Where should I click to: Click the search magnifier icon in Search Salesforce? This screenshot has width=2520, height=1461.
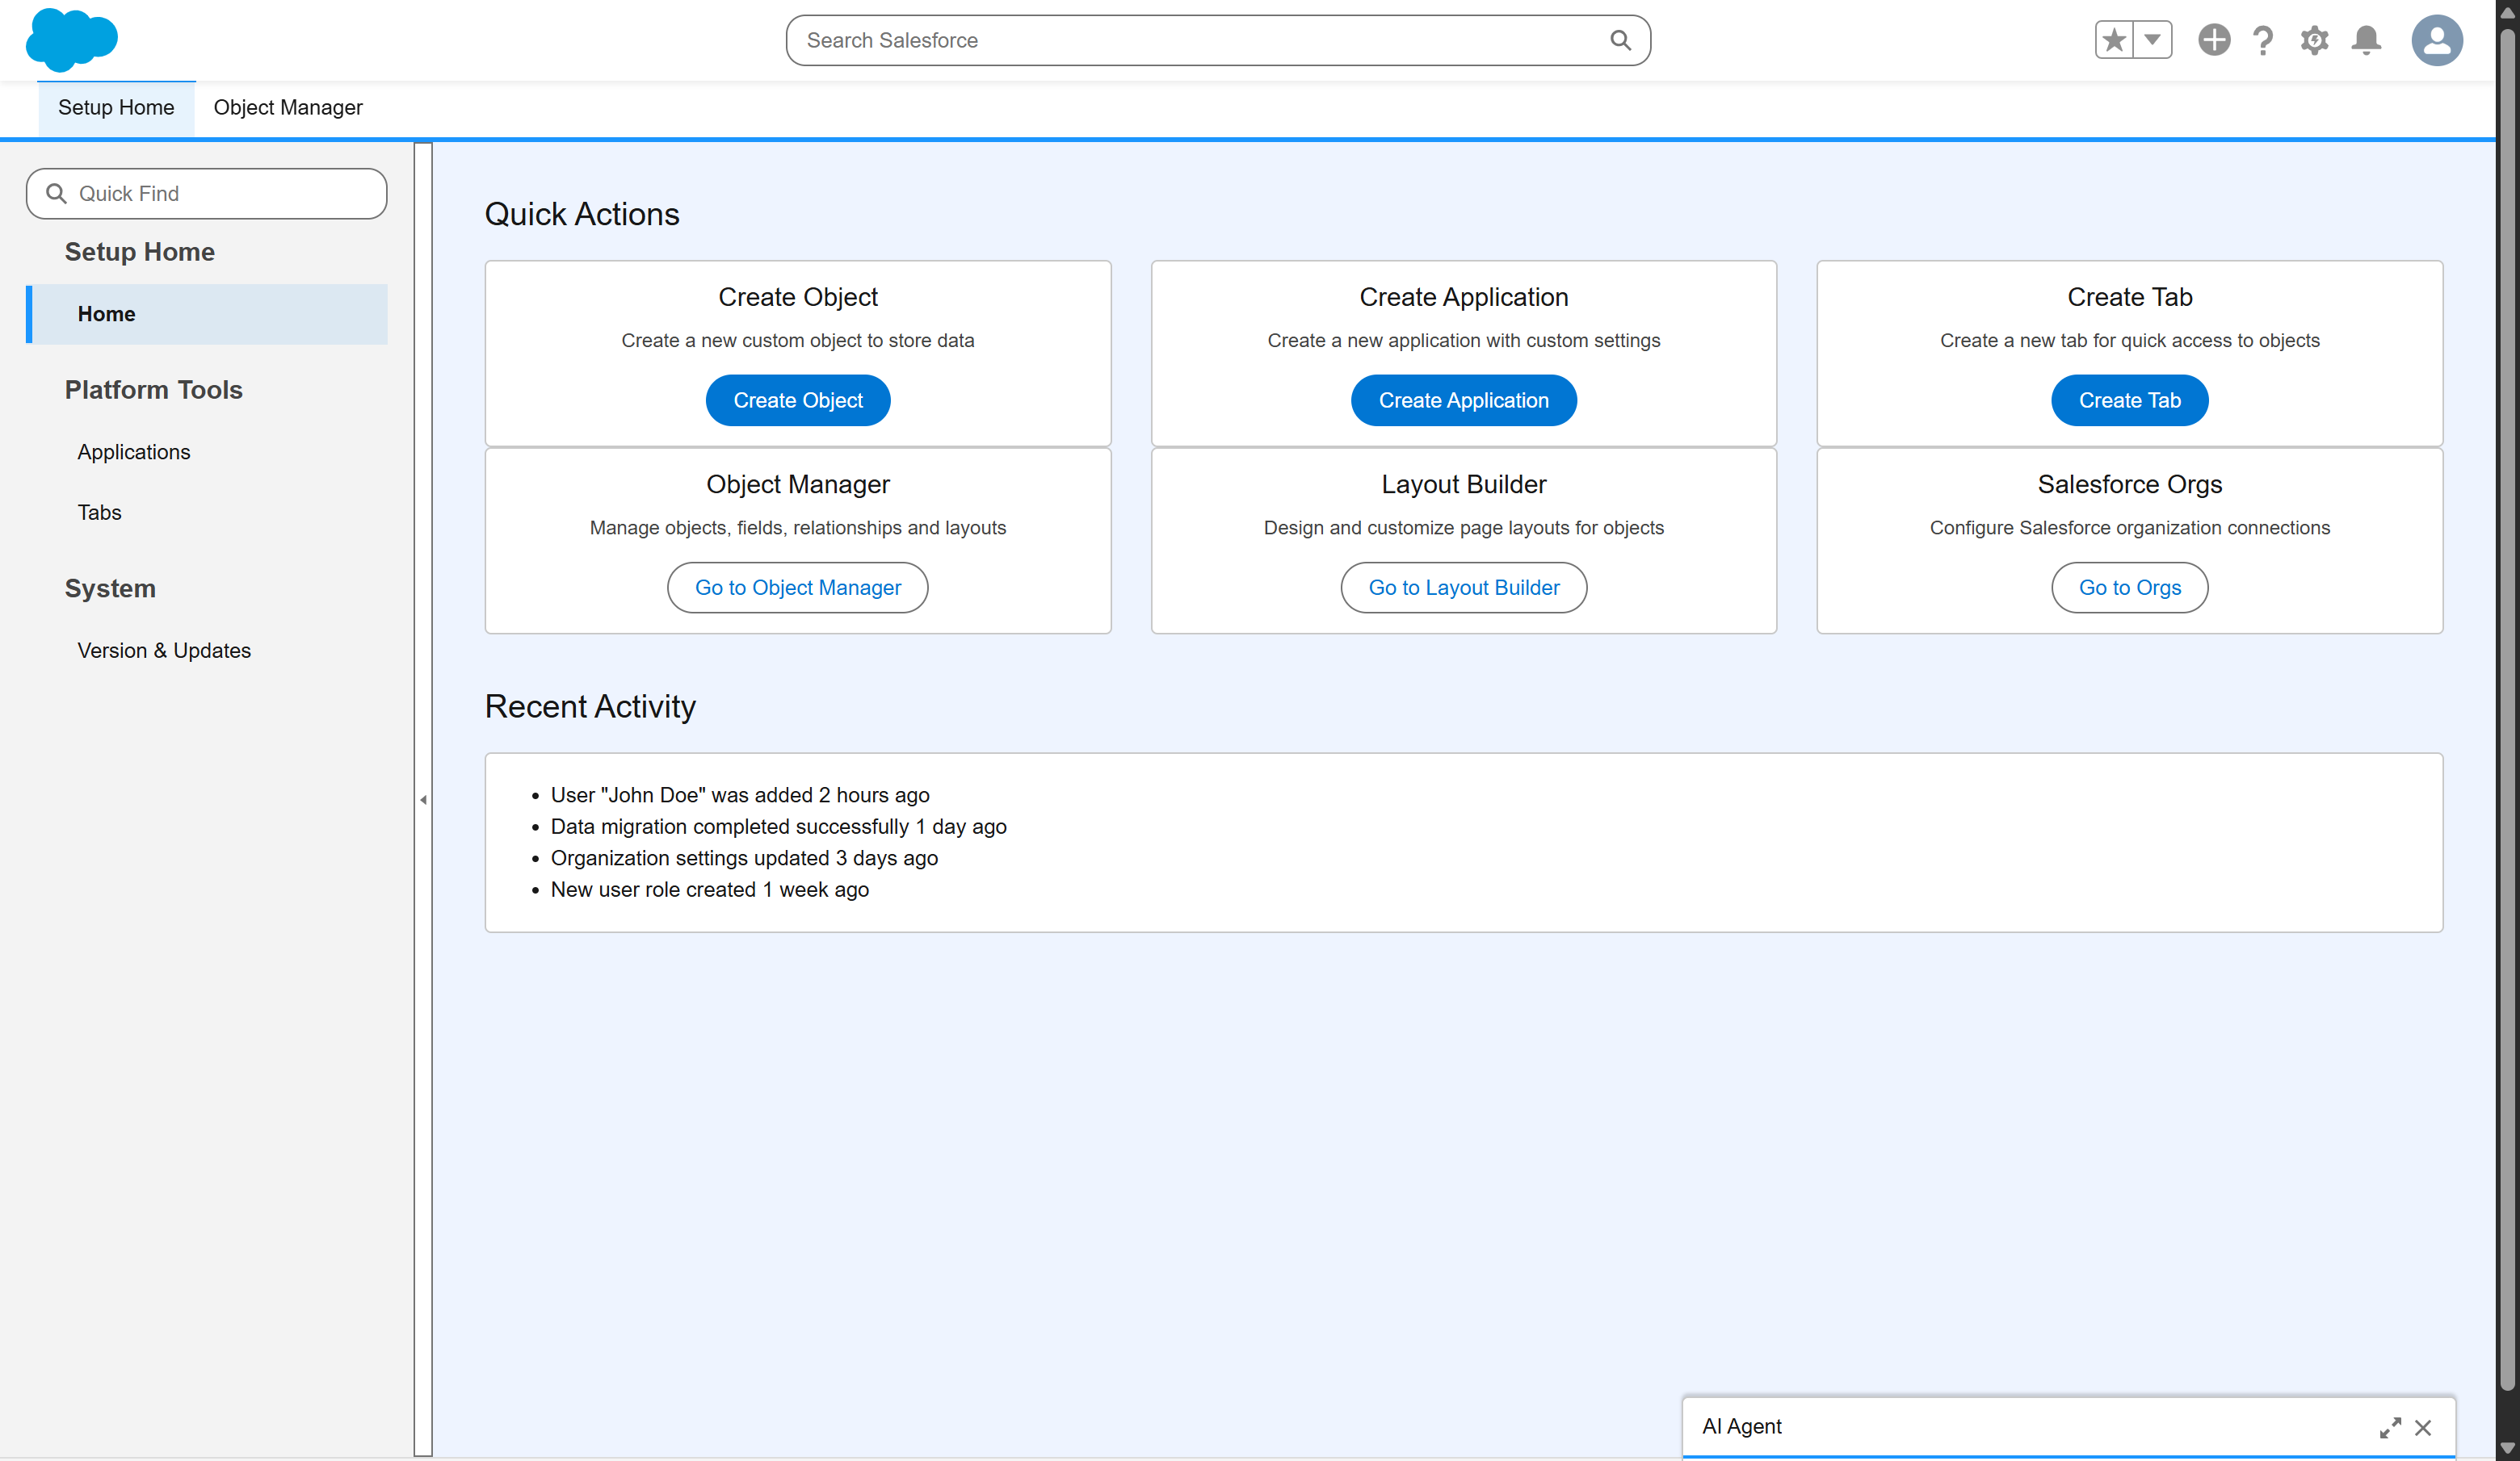(x=1620, y=40)
